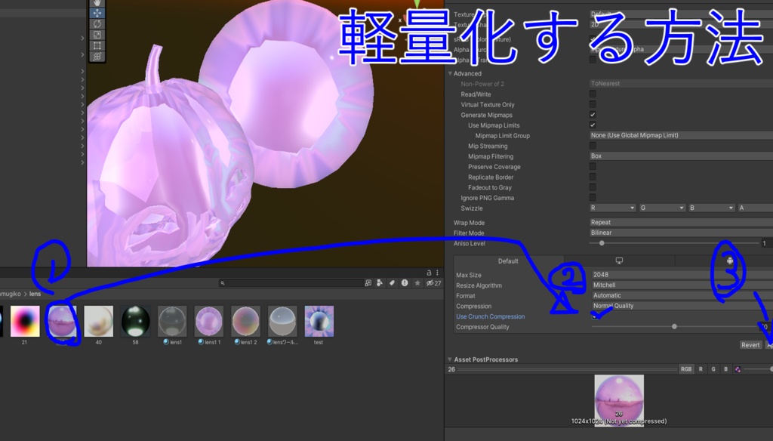Disable the Use Crunch Compression checkbox

(x=596, y=316)
